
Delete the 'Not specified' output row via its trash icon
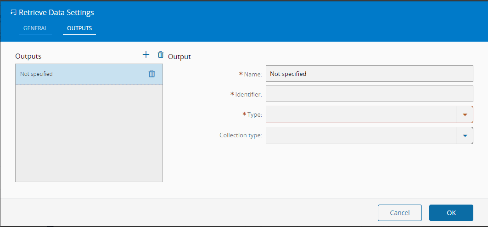(x=152, y=74)
